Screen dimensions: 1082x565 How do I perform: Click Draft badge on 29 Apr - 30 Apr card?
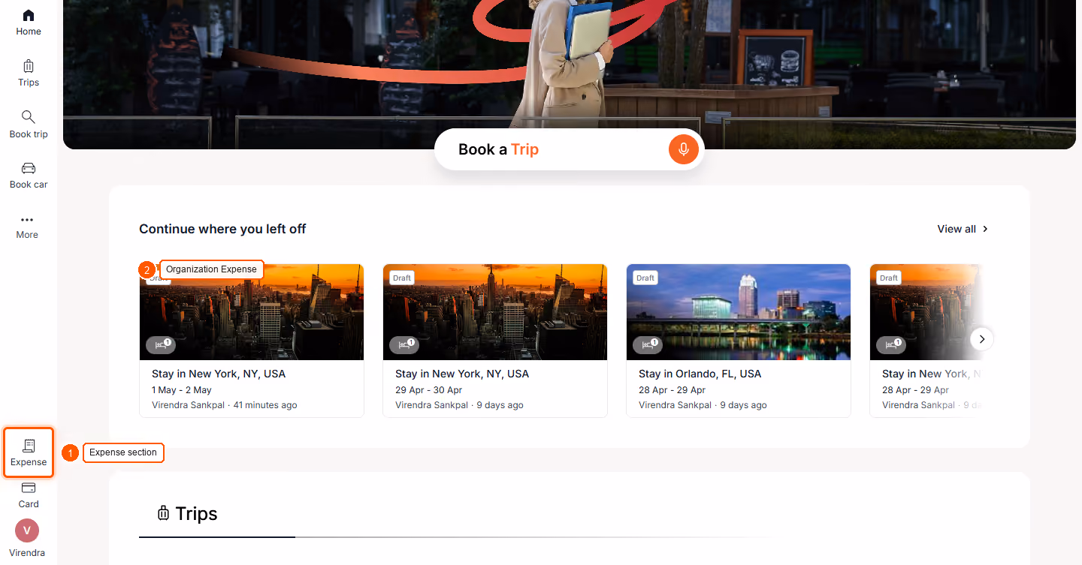(402, 278)
